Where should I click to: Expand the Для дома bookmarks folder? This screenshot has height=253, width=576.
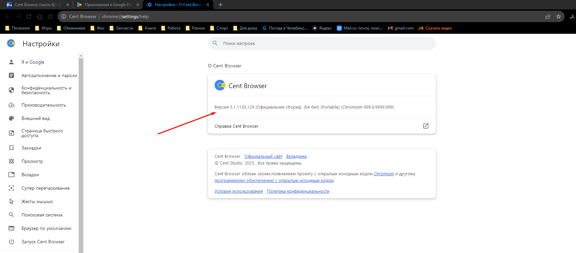tap(245, 28)
